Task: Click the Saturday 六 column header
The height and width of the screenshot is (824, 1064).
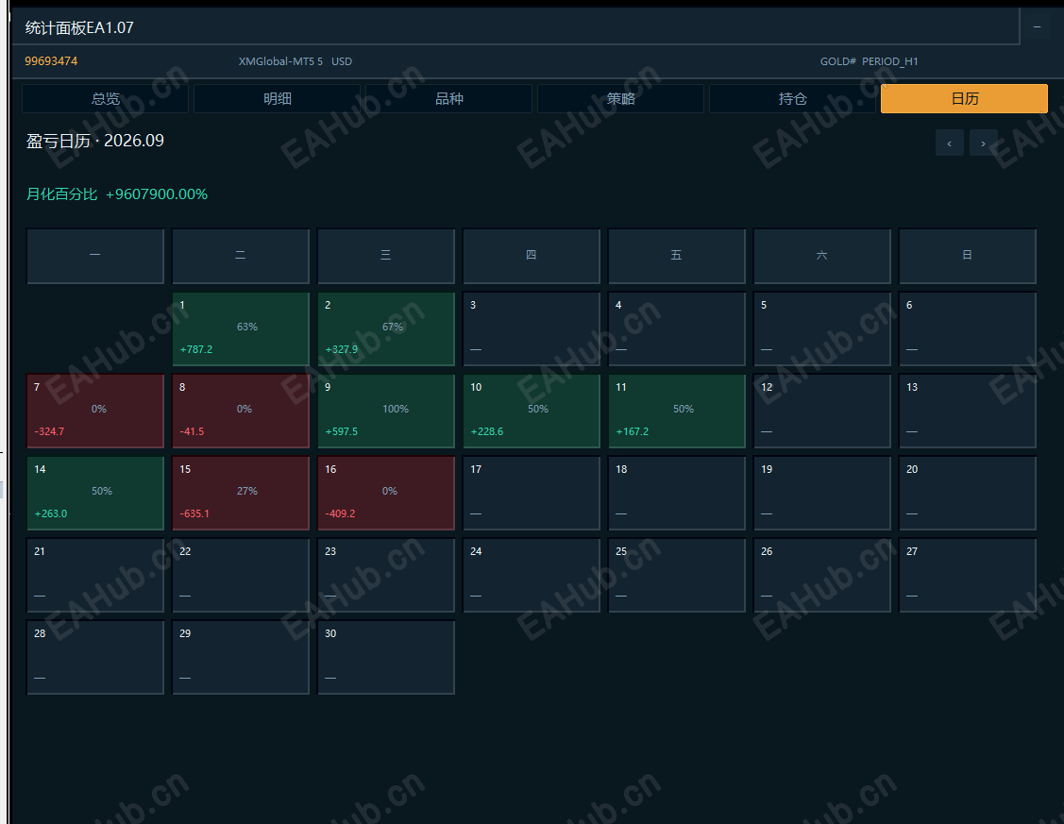Action: tap(821, 256)
